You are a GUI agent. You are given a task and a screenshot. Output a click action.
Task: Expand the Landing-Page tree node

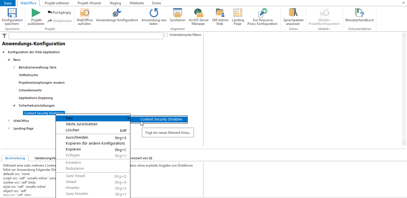(x=9, y=128)
